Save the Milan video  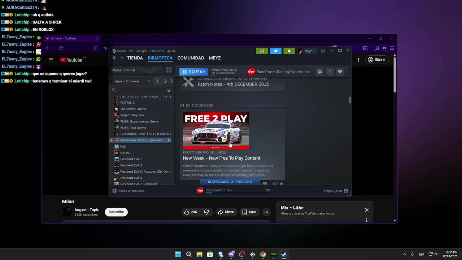pyautogui.click(x=249, y=212)
